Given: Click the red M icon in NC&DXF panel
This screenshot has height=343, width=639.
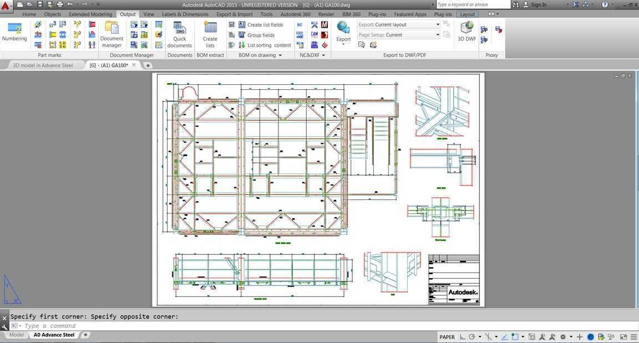Looking at the screenshot, I should coord(324,25).
